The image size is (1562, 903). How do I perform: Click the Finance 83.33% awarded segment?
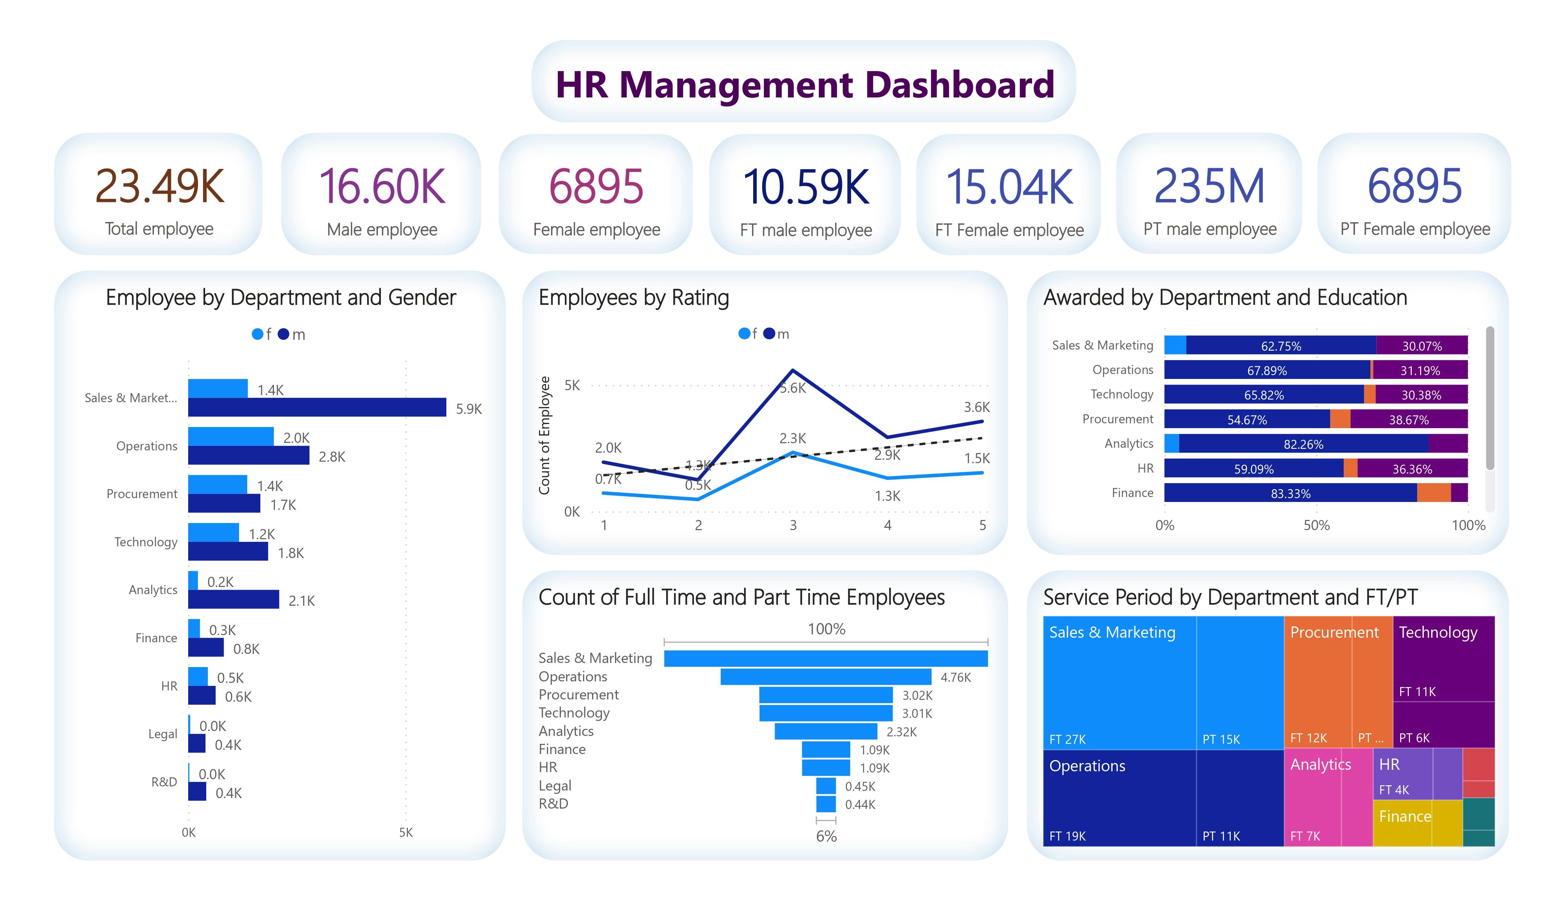[x=1291, y=493]
